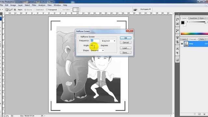Open the Shape dropdown set to Diamond

pos(97,50)
